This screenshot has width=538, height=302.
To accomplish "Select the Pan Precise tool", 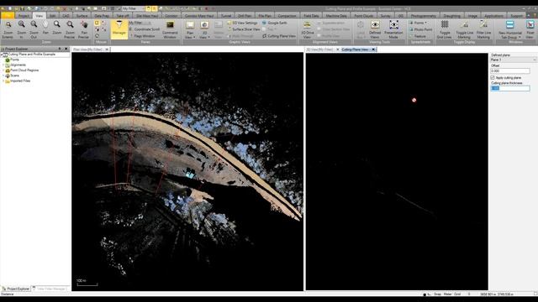I will 83,30.
